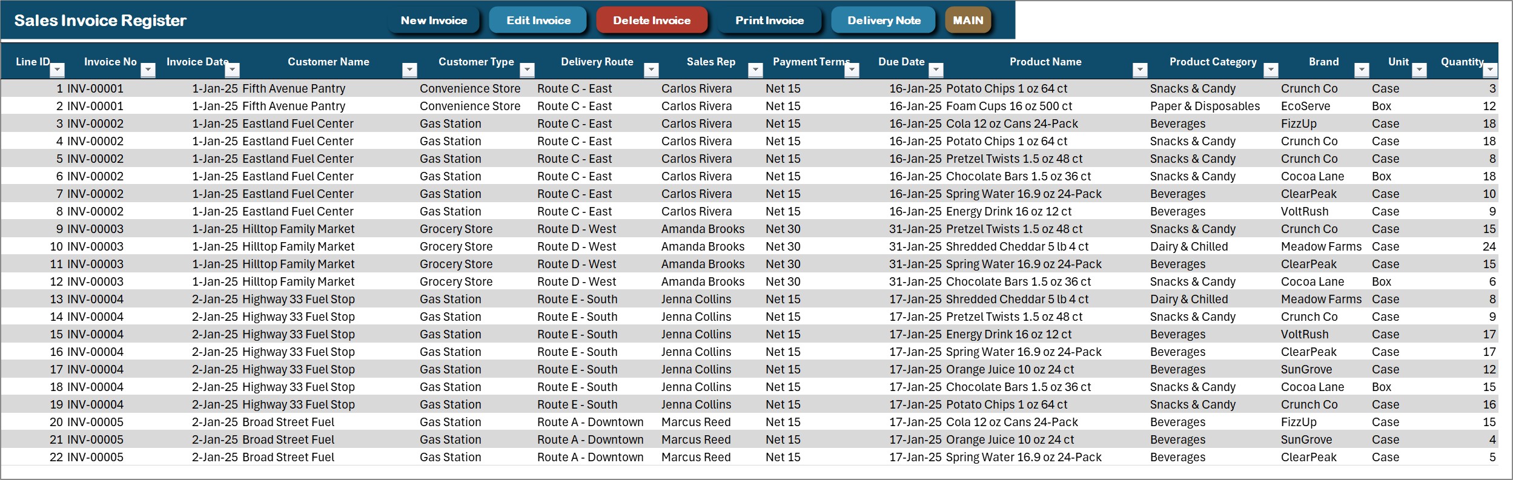1513x480 pixels.
Task: Select SunGrove brand in line 21
Action: (1306, 439)
